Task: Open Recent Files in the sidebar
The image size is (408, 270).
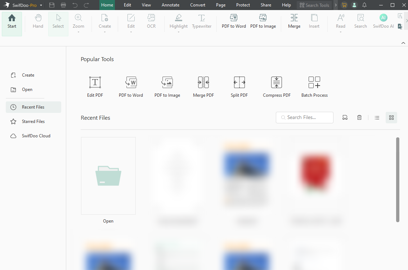Action: (33, 107)
